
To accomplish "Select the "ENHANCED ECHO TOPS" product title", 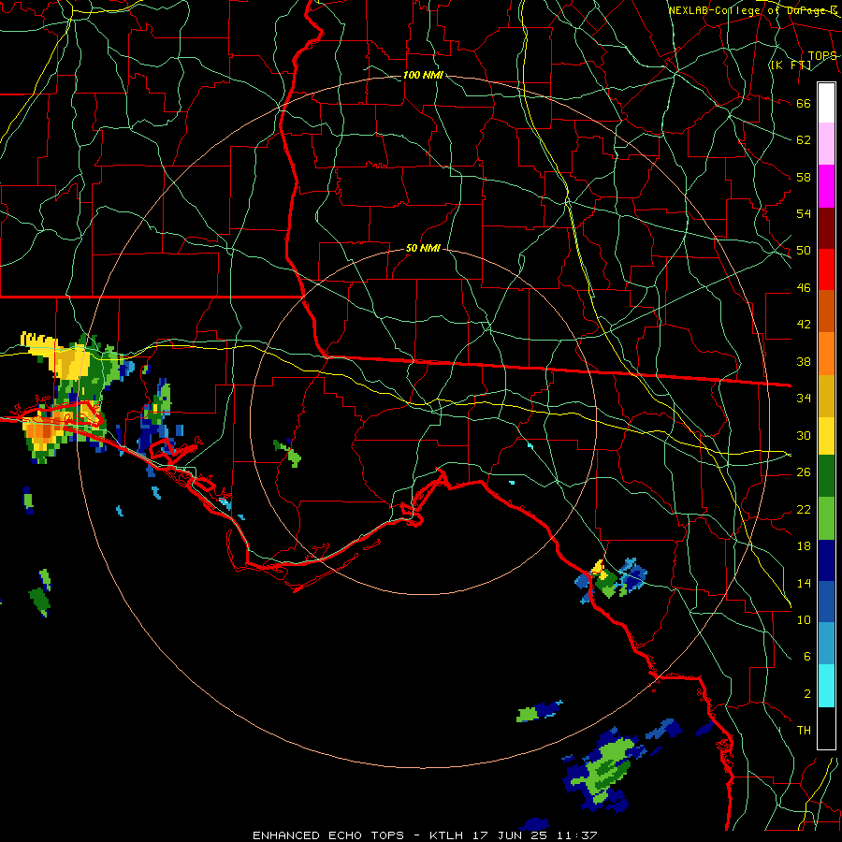I will click(328, 835).
